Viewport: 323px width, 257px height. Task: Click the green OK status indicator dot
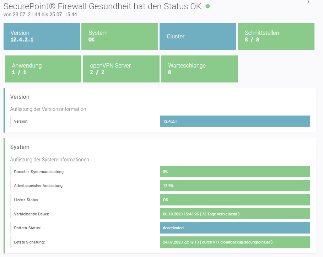(x=208, y=6)
